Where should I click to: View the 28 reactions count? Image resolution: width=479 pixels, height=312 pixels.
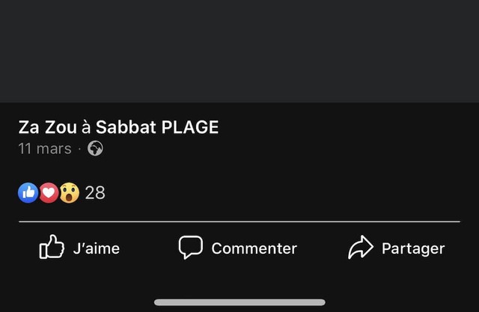coord(95,193)
